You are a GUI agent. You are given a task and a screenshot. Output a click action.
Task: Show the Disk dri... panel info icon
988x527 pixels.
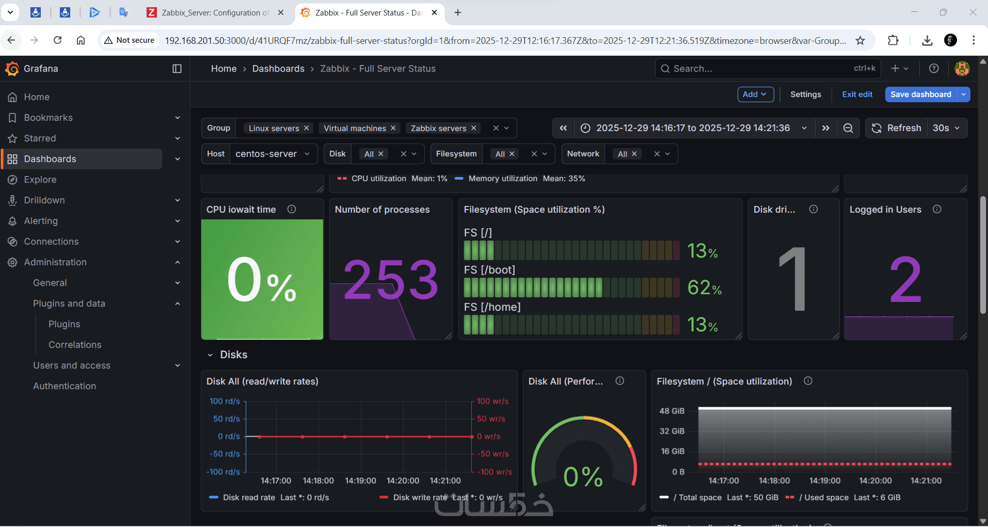(814, 209)
